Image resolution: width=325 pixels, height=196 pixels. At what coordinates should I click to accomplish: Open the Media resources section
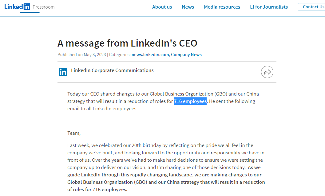pos(222,7)
